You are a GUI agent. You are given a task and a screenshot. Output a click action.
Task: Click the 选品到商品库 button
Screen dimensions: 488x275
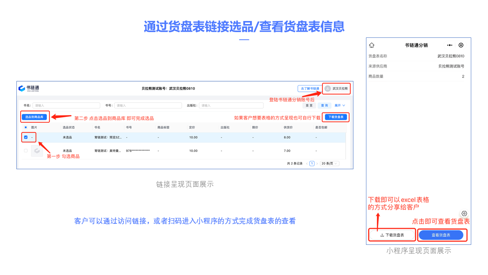pos(34,117)
